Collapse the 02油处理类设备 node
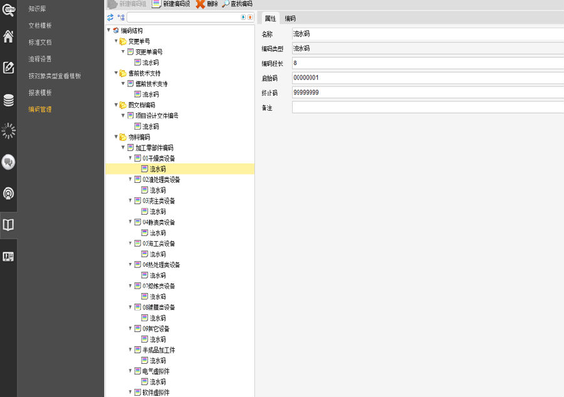 (x=130, y=179)
